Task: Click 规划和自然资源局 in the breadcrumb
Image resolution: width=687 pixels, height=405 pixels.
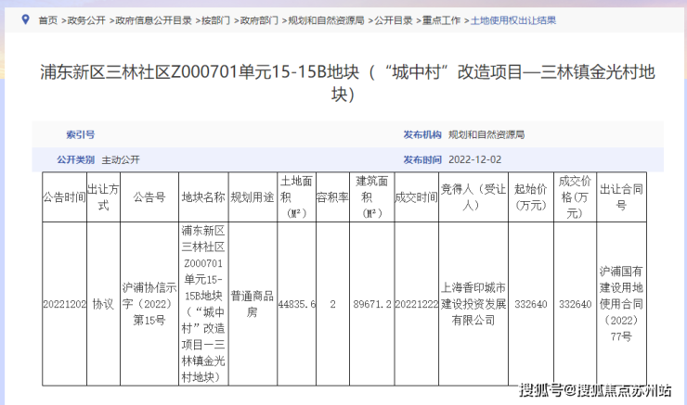Action: point(325,19)
